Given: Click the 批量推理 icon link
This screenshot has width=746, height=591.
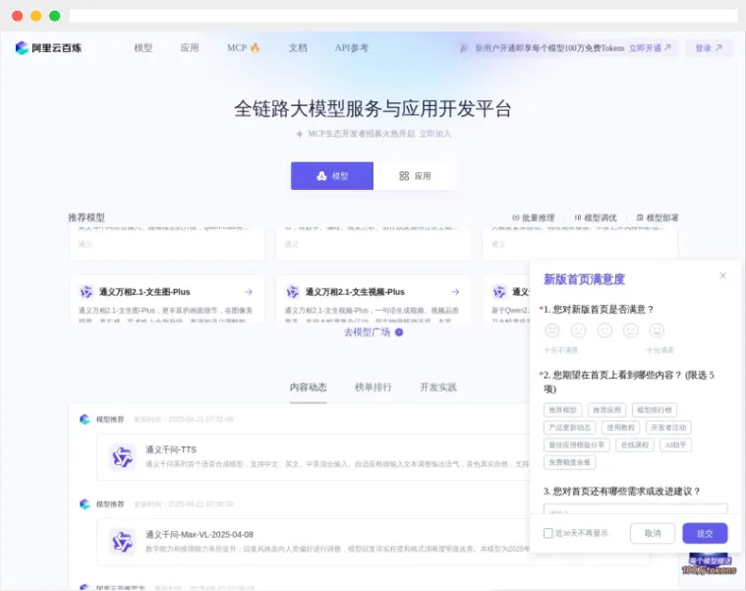Looking at the screenshot, I should coord(533,218).
